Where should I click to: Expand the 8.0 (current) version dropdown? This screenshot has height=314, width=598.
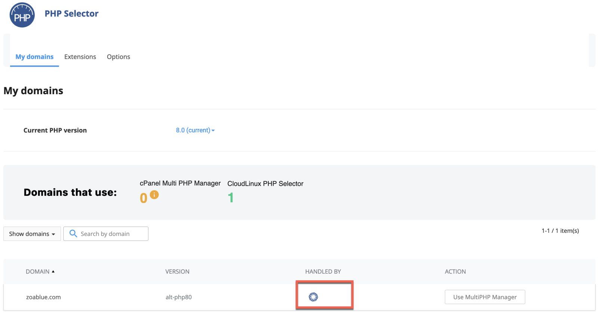195,130
